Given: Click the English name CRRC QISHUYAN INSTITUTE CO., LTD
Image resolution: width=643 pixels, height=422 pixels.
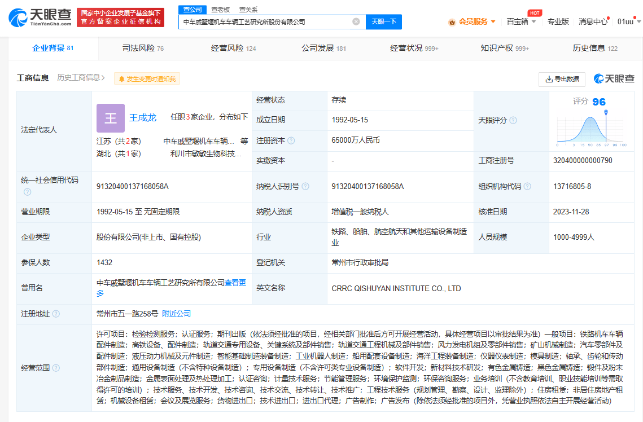Looking at the screenshot, I should (396, 288).
